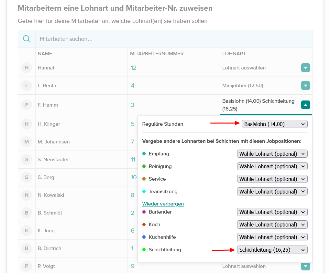Click Empfang's teal color dot

144,154
